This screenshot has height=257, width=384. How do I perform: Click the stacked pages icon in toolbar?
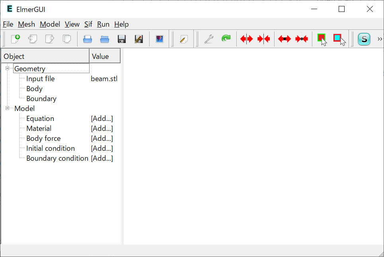click(x=67, y=39)
